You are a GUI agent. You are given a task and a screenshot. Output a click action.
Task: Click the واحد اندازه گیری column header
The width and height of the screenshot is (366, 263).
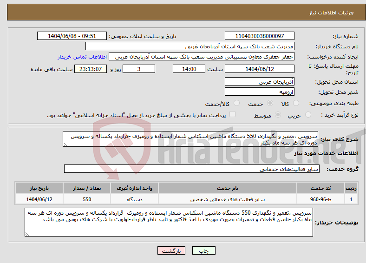(134, 188)
